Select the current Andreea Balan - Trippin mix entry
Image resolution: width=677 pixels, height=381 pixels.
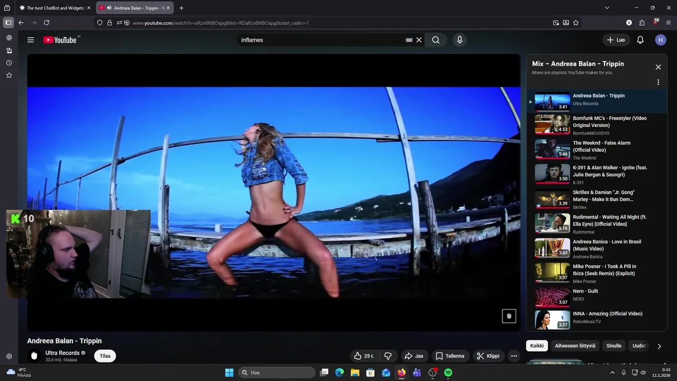(597, 101)
